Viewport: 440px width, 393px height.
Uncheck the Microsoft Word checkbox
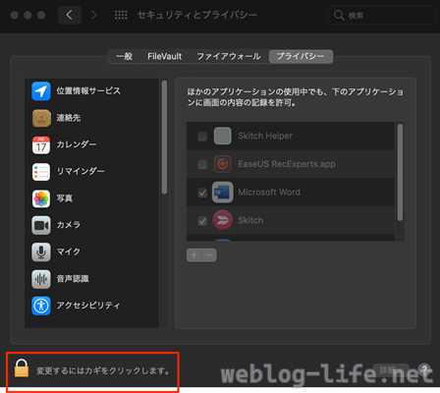[202, 193]
